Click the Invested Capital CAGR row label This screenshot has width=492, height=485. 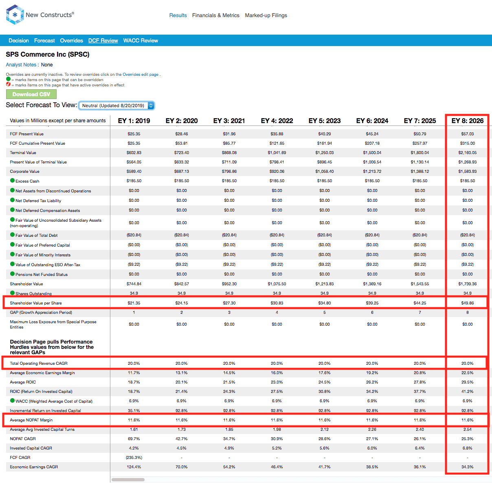coord(31,448)
